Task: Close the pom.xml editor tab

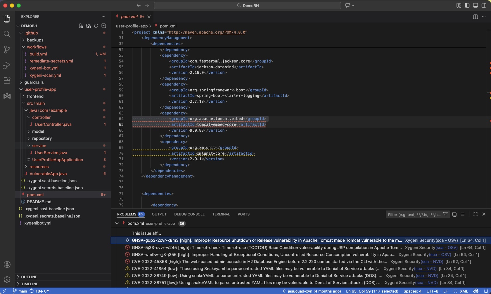Action: (x=149, y=17)
